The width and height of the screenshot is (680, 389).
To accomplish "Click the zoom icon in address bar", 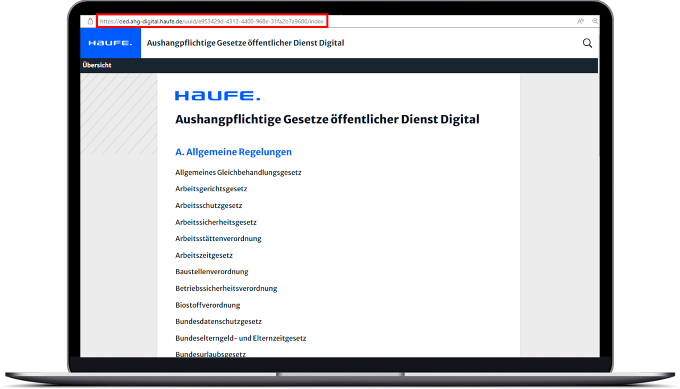I will [595, 21].
